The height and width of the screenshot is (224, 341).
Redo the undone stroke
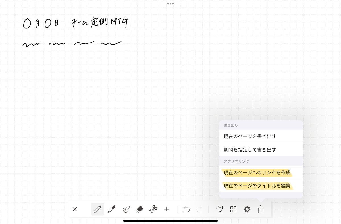pos(199,210)
